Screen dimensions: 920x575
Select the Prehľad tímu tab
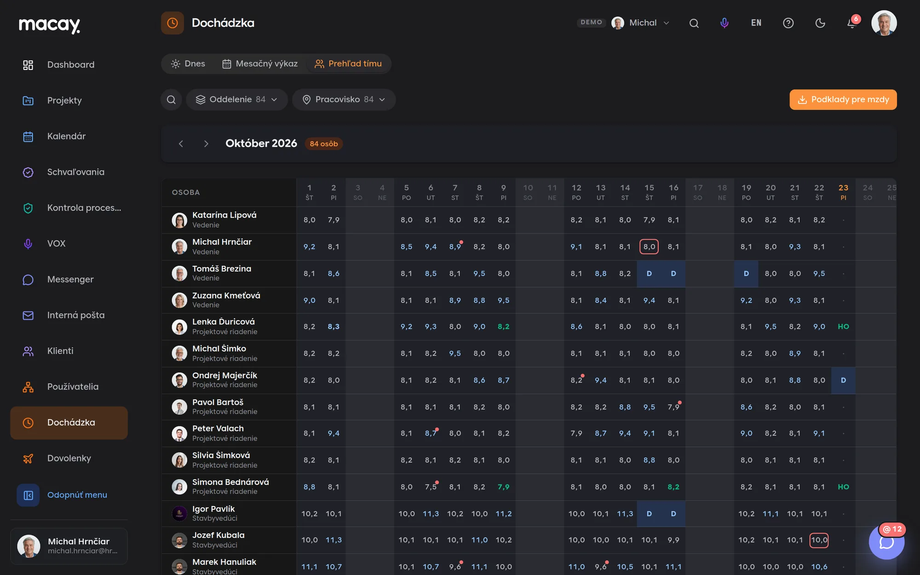(348, 63)
